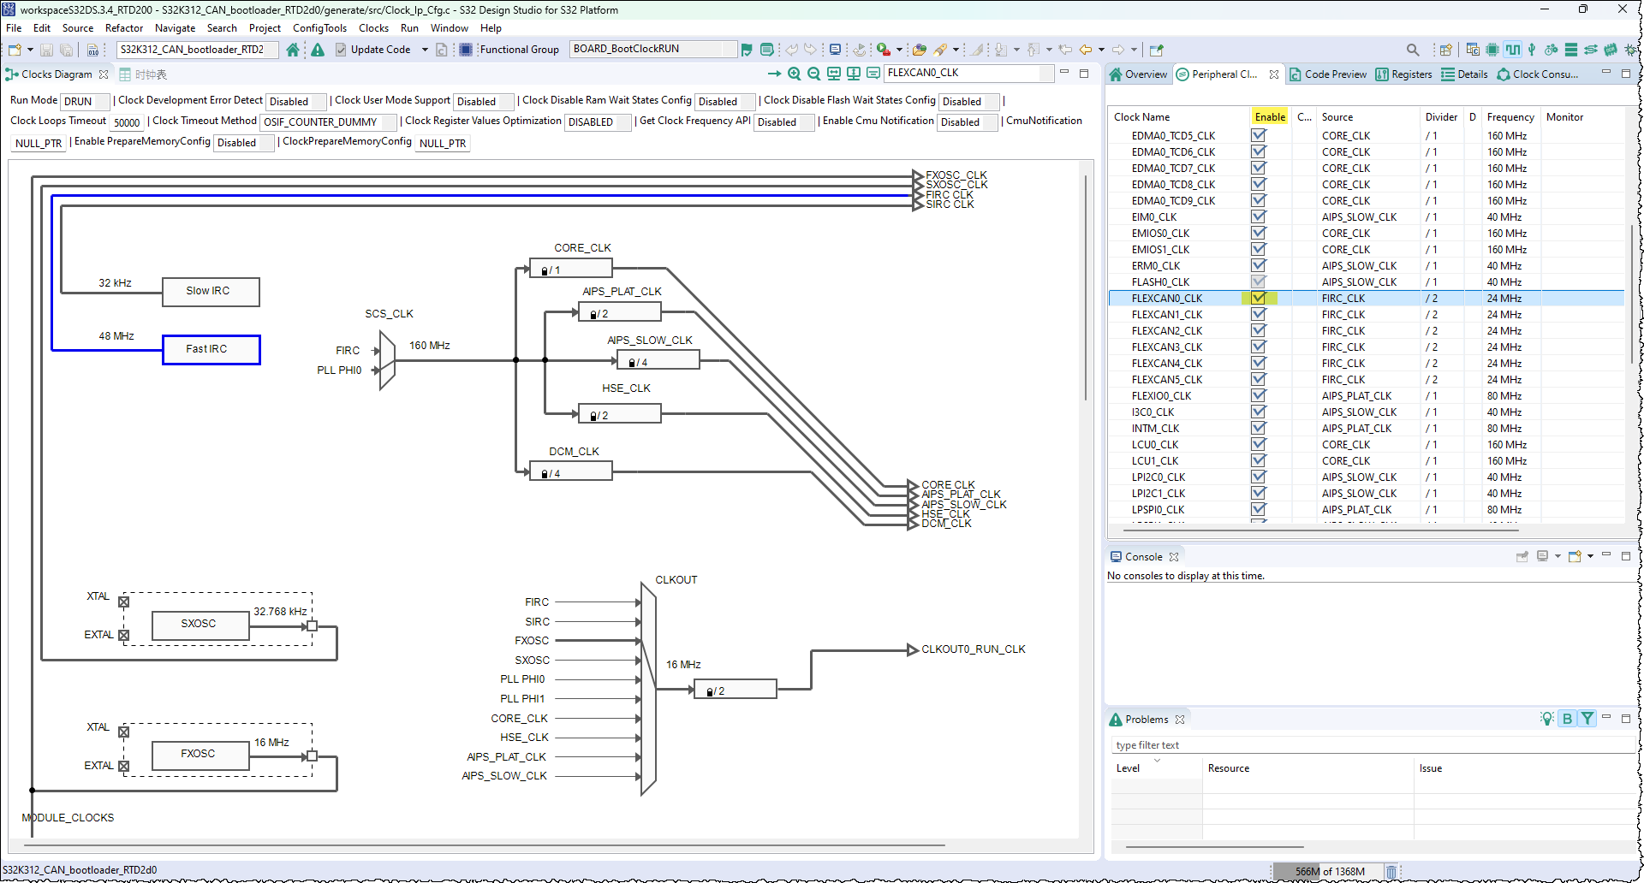Switch to the Registers tab

pos(1403,74)
